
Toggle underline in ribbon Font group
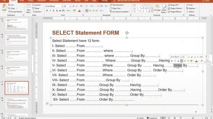(x=54, y=11)
